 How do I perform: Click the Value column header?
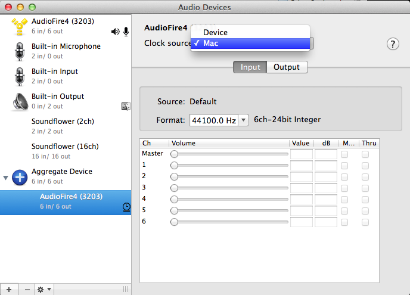pyautogui.click(x=301, y=143)
